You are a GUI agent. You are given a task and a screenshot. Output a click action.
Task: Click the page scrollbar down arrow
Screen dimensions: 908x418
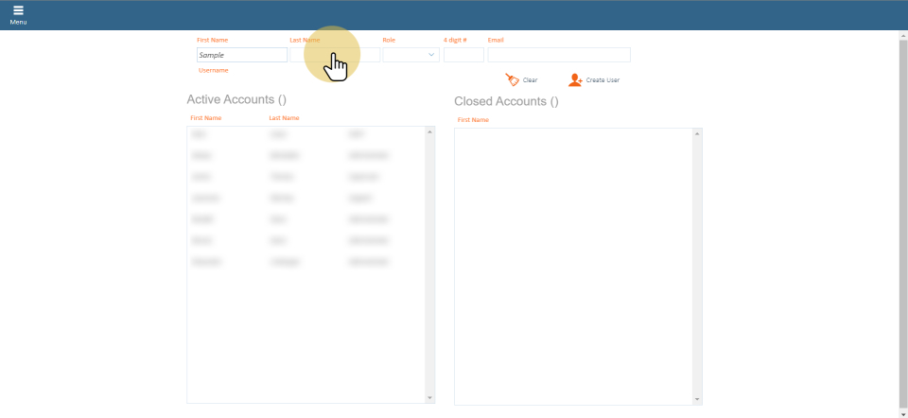point(903,413)
